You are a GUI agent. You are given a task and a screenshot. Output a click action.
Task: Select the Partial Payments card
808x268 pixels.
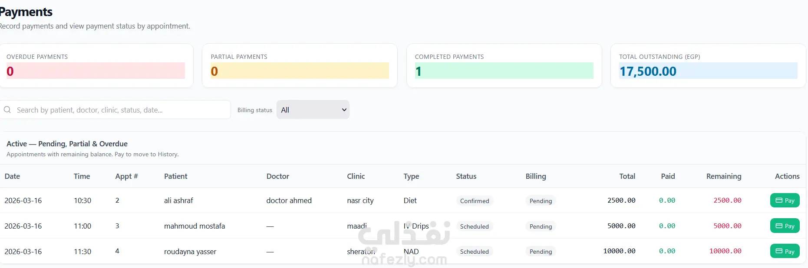(x=300, y=66)
